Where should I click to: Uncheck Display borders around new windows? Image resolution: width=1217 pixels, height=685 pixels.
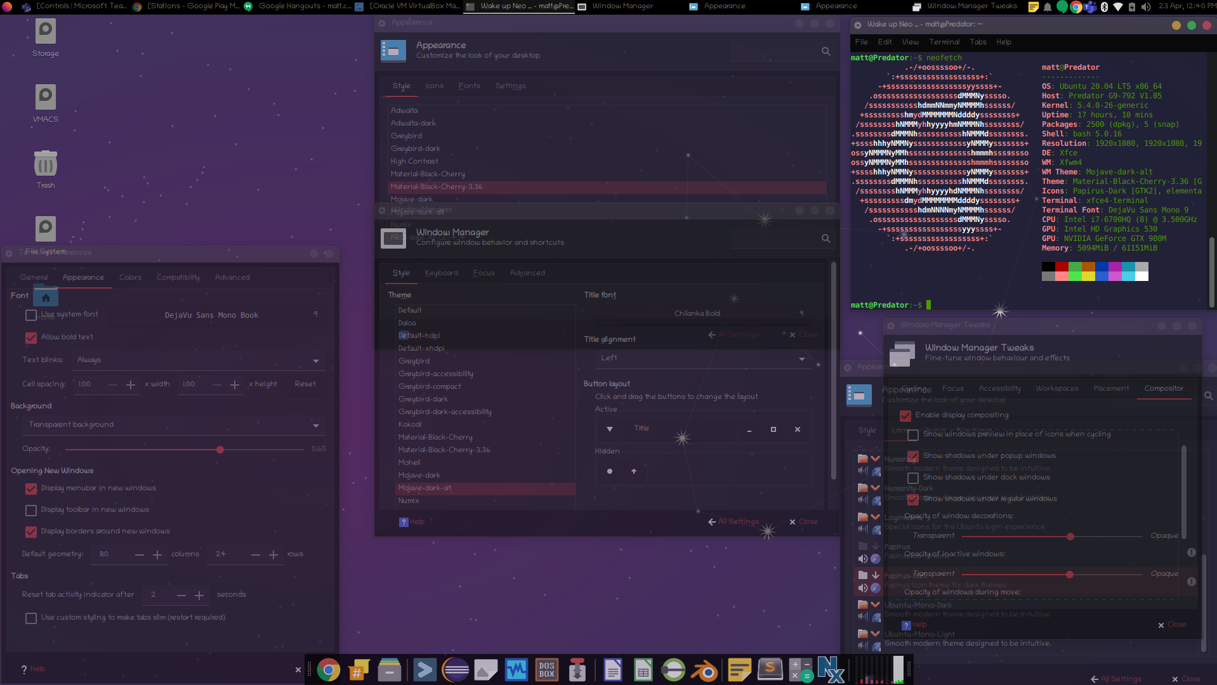point(31,532)
